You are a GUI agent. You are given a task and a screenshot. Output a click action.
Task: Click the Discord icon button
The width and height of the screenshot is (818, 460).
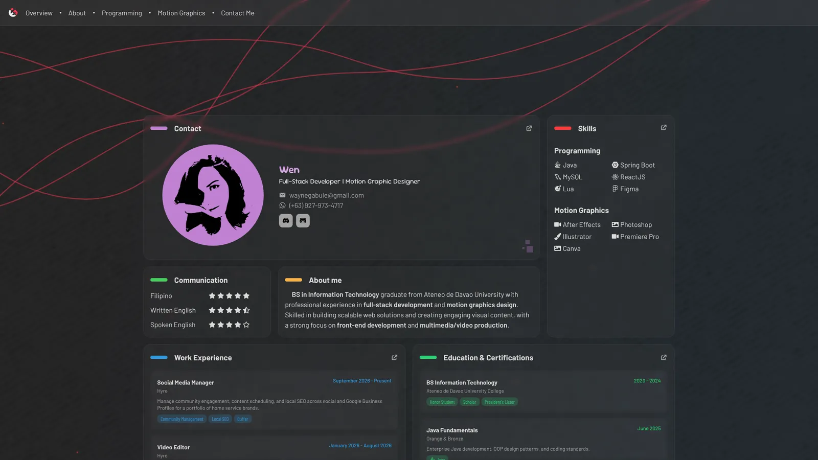(286, 221)
